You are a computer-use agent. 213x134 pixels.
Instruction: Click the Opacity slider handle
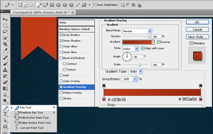click(x=149, y=36)
